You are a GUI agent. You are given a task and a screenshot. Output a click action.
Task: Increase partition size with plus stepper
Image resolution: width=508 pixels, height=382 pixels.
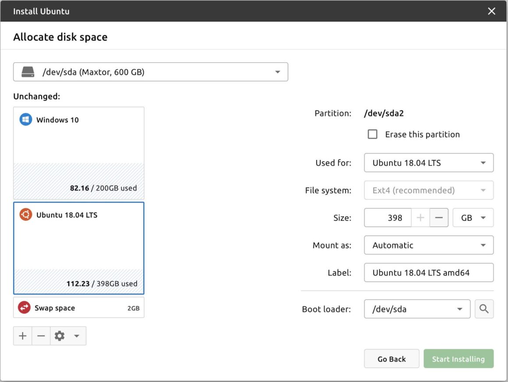click(x=420, y=218)
